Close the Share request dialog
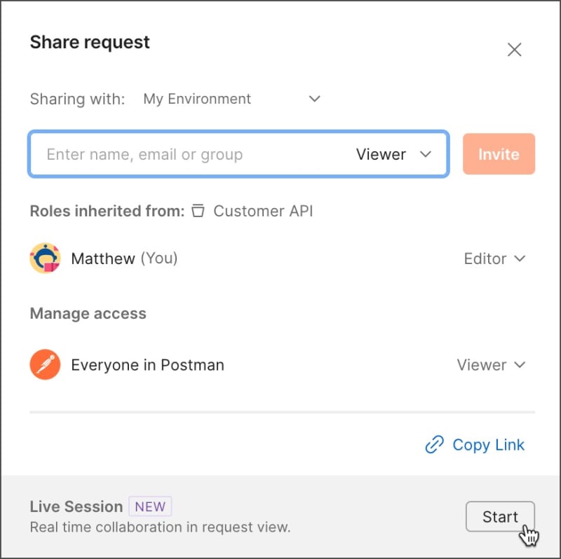This screenshot has height=559, width=561. [x=514, y=49]
